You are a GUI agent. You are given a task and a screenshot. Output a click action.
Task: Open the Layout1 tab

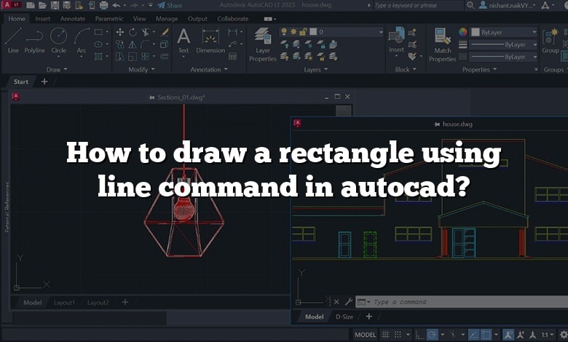coord(64,302)
